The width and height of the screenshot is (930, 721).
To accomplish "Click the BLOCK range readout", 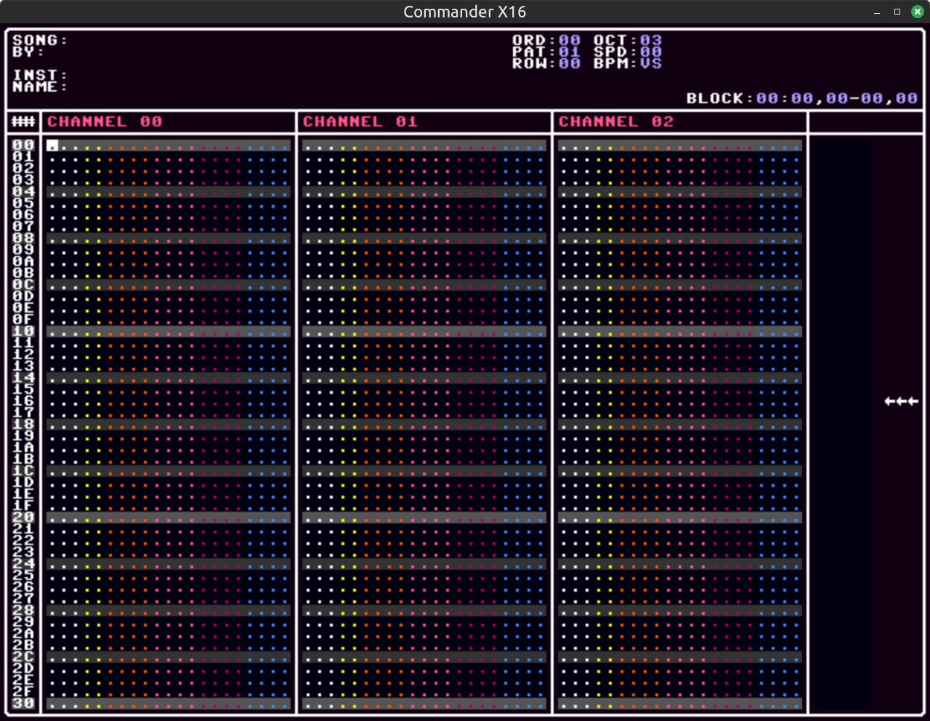I will click(837, 99).
